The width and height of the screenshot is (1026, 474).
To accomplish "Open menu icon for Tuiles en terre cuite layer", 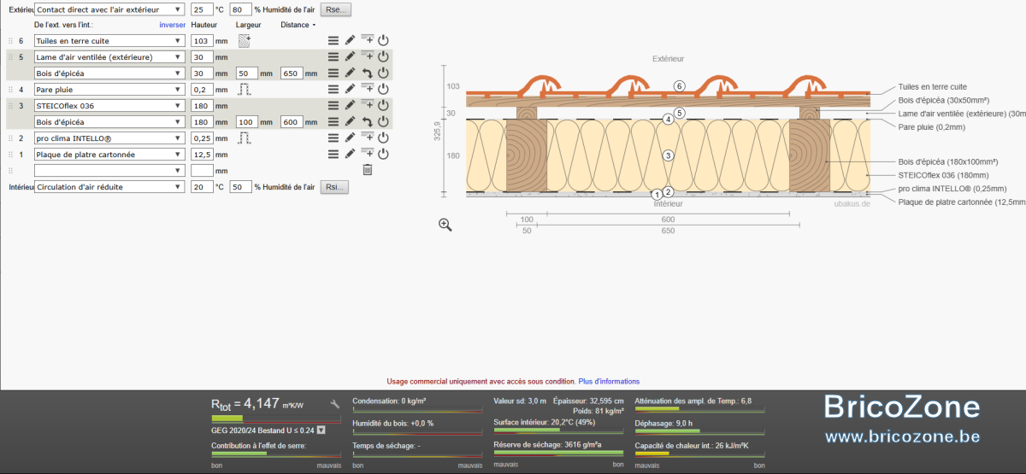I will [333, 40].
